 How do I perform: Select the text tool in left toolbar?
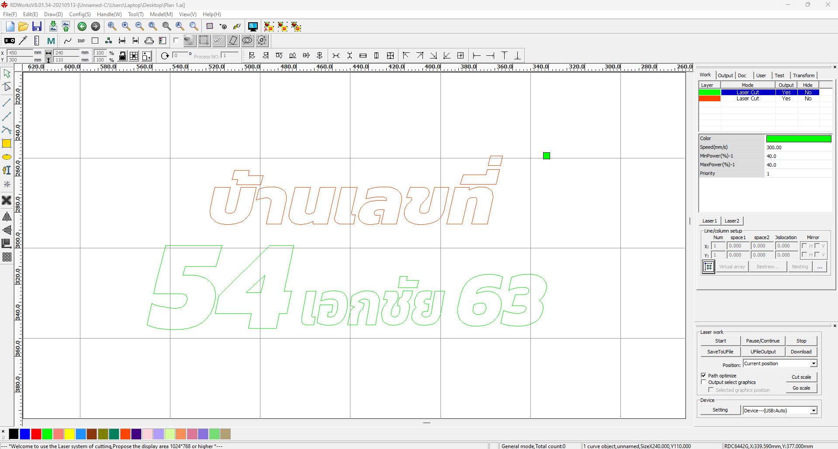(7, 171)
